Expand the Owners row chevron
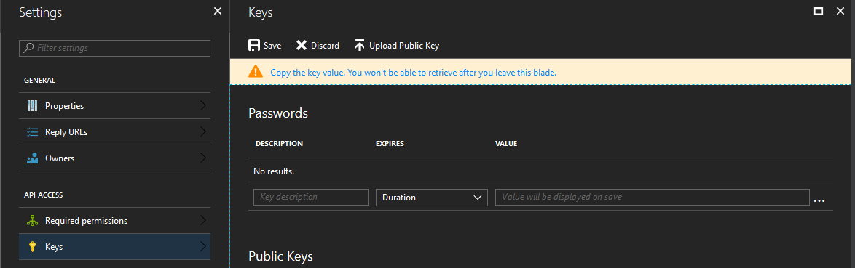Screen dimensions: 855x268 203,158
